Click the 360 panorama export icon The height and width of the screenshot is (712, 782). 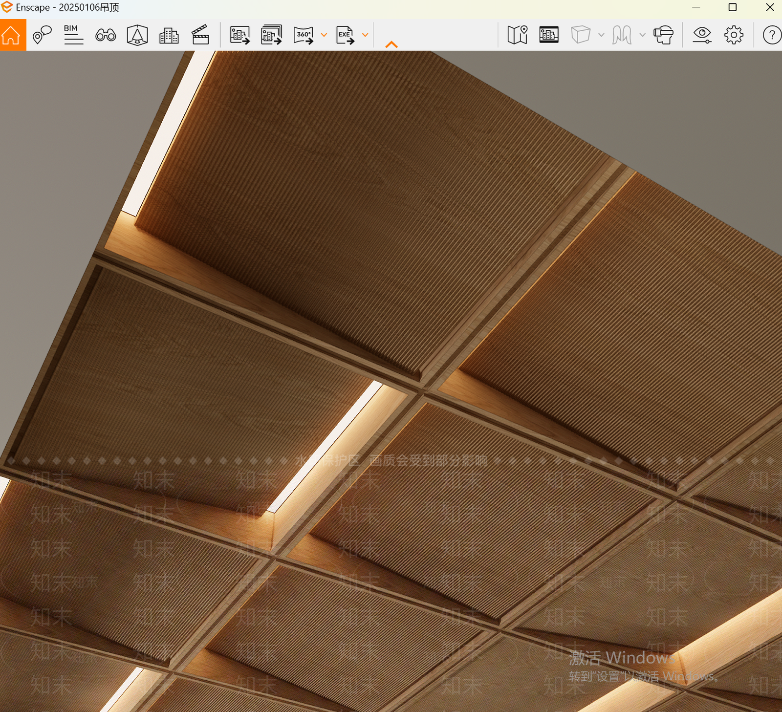click(x=304, y=35)
